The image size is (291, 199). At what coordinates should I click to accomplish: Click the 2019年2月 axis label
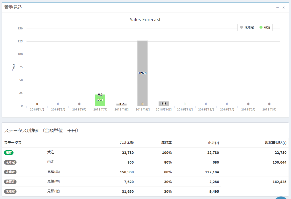click(248, 109)
